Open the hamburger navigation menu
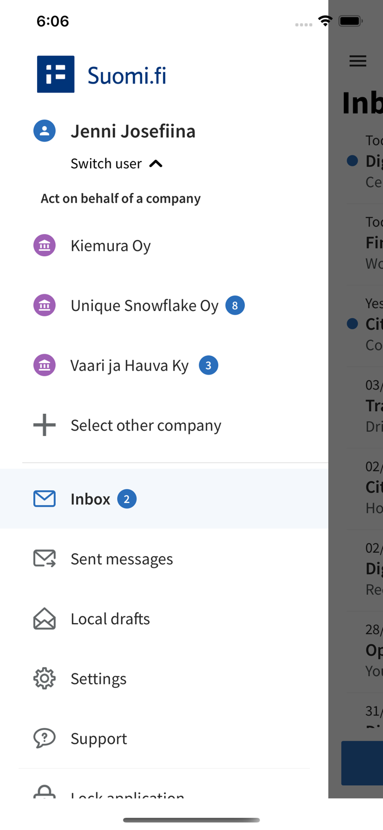383x830 pixels. coord(358,61)
